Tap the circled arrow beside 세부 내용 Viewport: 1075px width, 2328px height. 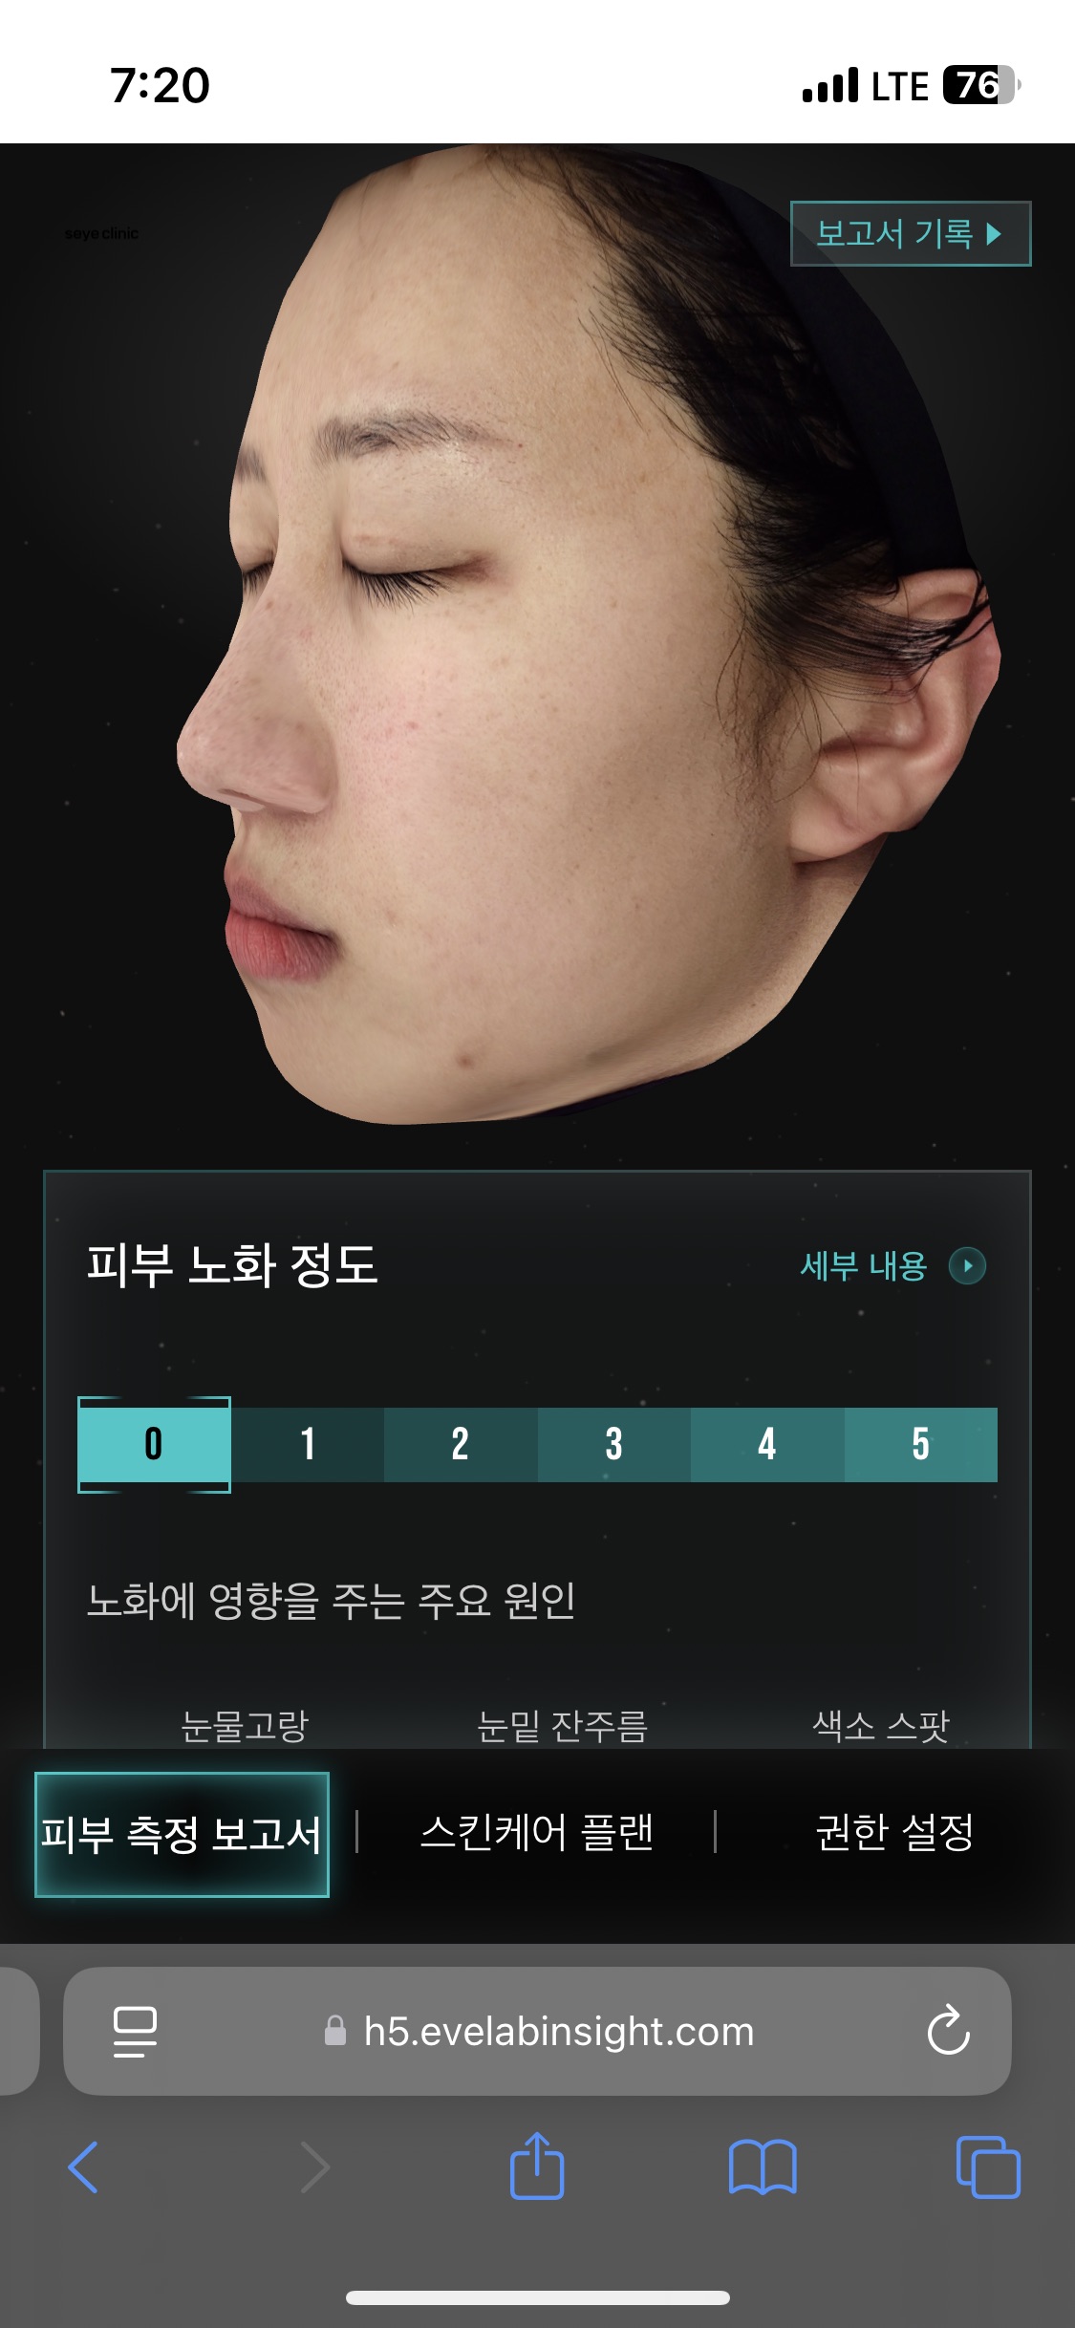tap(967, 1266)
